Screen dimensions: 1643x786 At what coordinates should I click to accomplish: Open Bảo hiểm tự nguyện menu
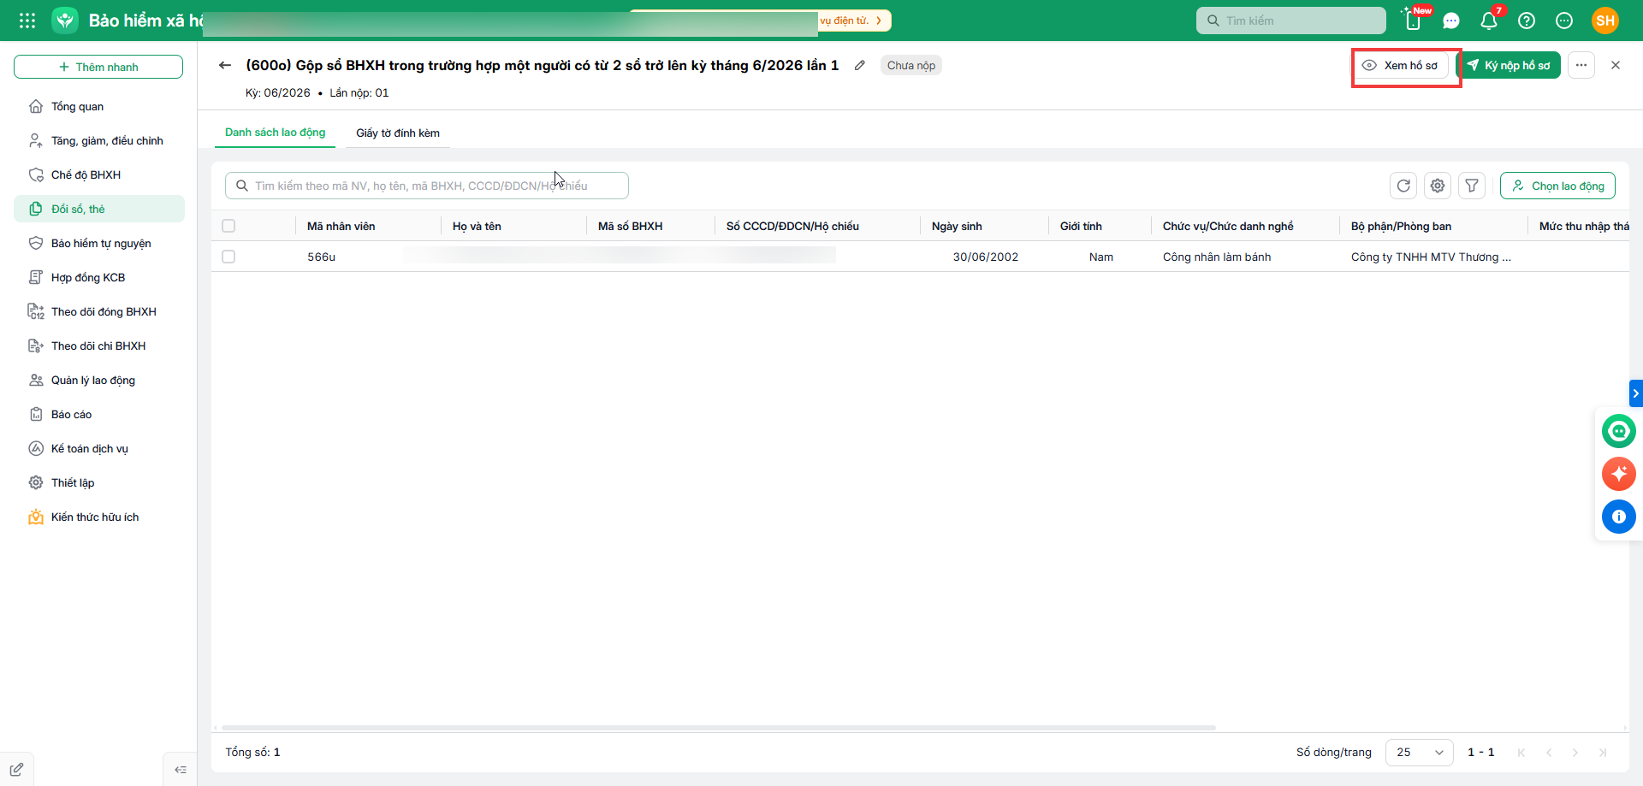pos(99,243)
